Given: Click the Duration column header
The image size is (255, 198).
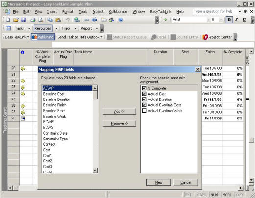Looking at the screenshot, I should click(x=161, y=57).
